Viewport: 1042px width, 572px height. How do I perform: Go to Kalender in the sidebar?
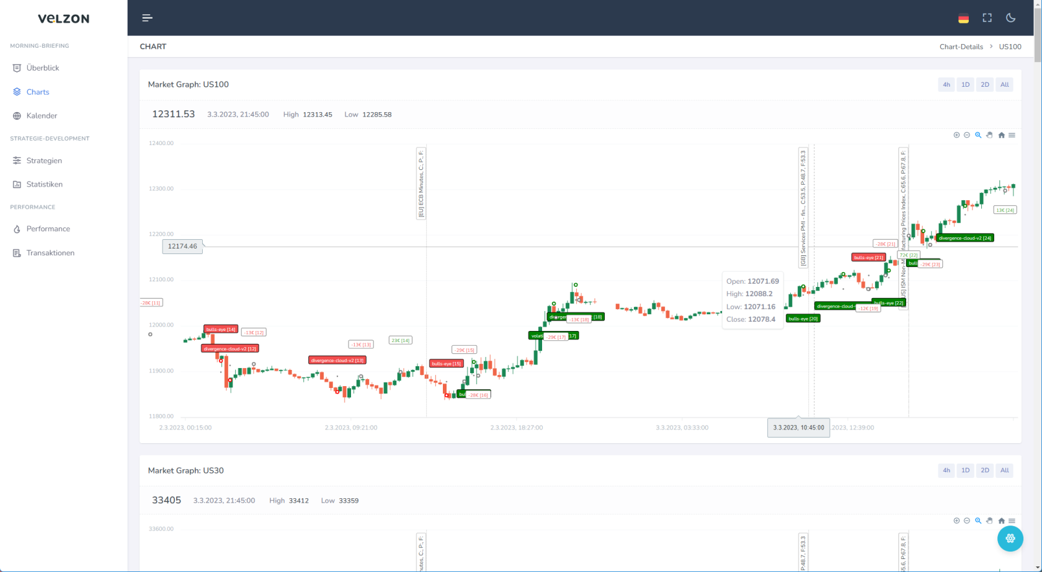[42, 116]
